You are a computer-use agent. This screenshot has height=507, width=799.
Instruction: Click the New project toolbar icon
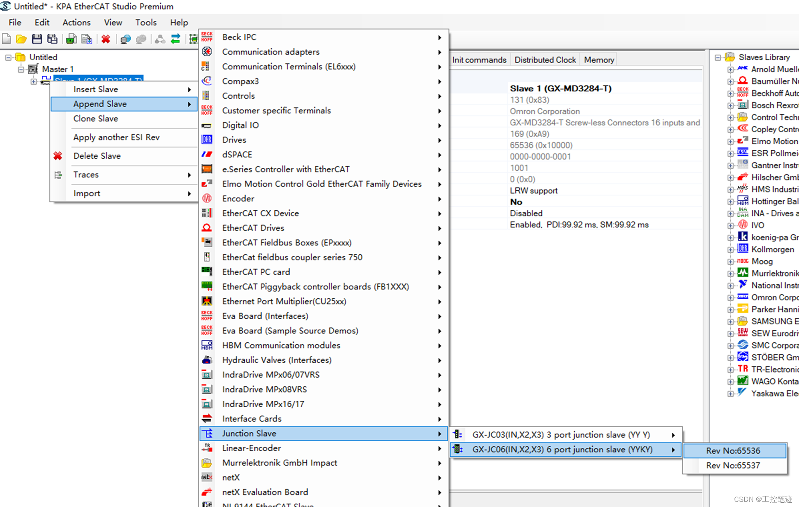pos(6,39)
